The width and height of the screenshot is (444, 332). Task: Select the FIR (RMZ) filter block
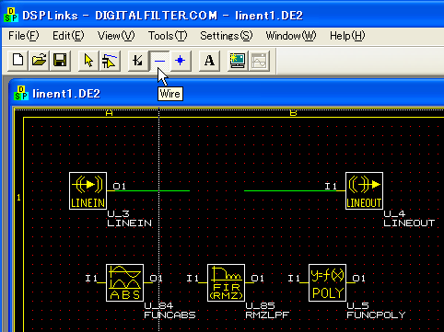point(226,282)
